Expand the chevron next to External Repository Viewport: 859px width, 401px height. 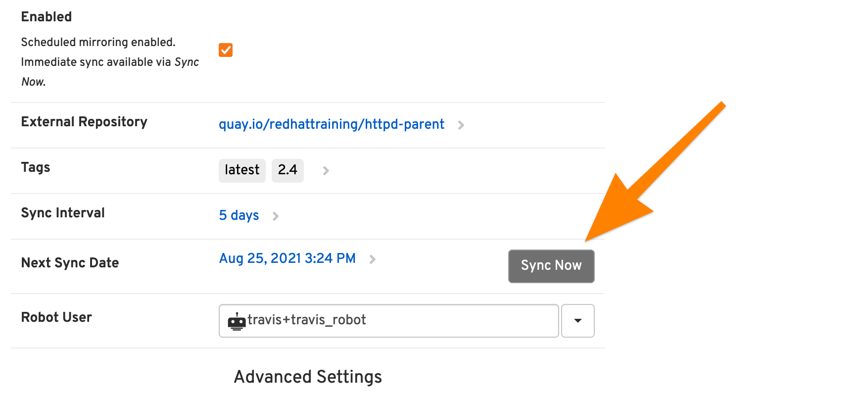[x=461, y=125]
